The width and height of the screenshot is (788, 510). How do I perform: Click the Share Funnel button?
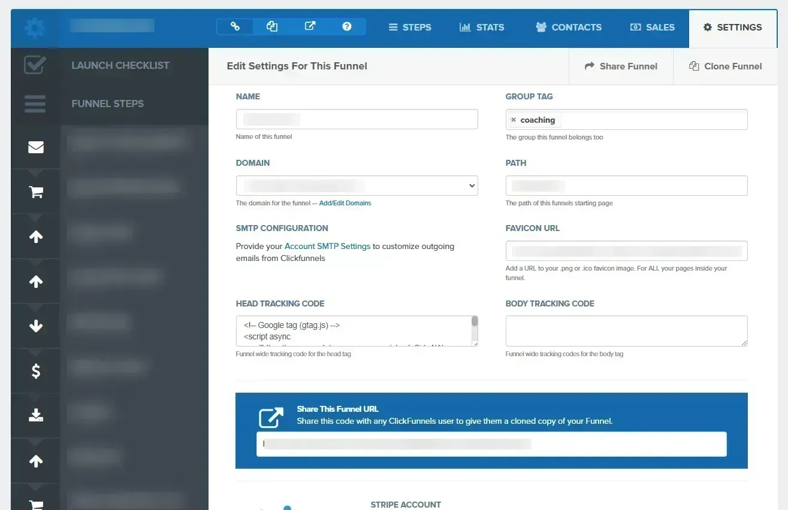tap(621, 66)
